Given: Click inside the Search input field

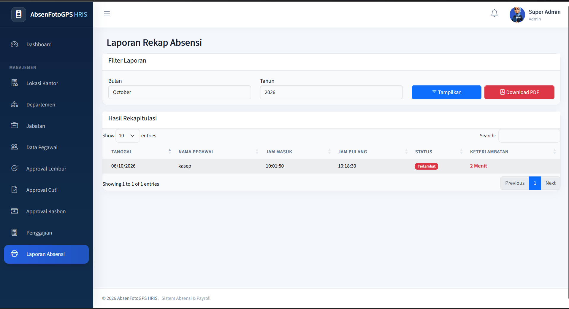Looking at the screenshot, I should coord(529,136).
